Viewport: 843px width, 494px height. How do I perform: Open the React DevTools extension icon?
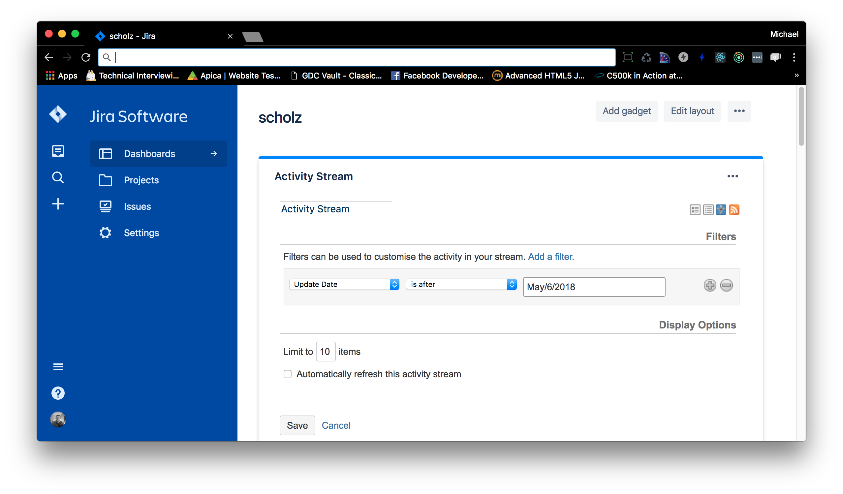click(720, 57)
